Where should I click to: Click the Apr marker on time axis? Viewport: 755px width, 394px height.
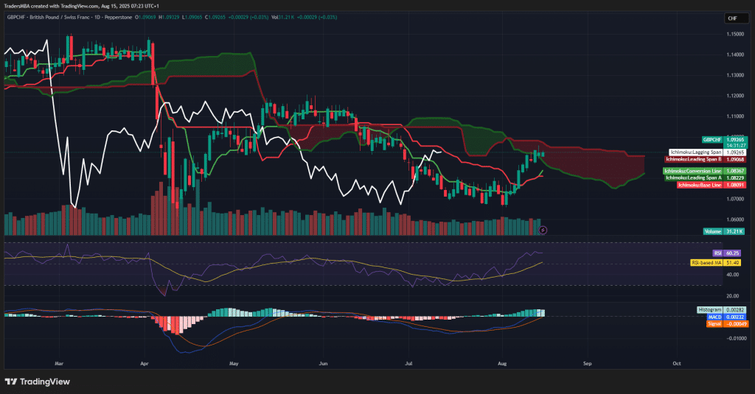[x=145, y=363]
